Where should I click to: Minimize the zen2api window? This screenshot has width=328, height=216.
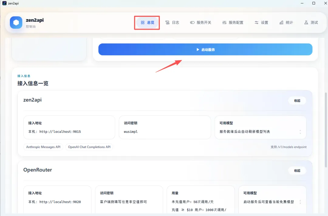tap(302, 3)
